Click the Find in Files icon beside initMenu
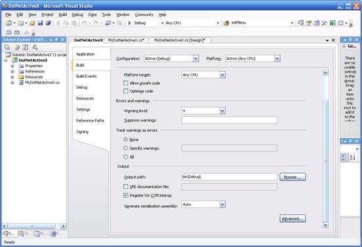 (x=226, y=23)
